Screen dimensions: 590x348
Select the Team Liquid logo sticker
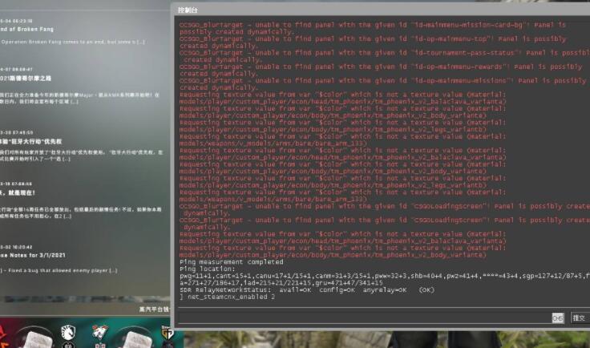pos(68,332)
